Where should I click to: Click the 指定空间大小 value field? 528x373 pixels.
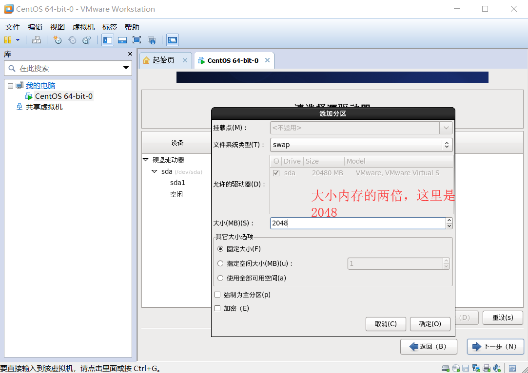(x=395, y=264)
